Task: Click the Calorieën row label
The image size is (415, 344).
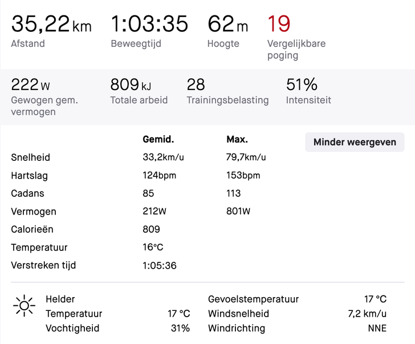Action: 31,229
